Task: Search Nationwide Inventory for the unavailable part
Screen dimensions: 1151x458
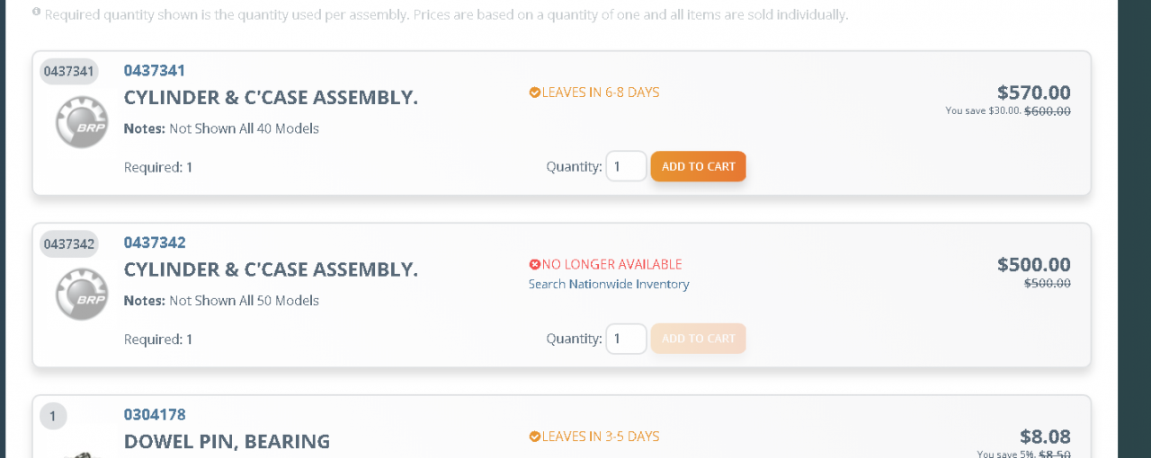Action: (609, 285)
